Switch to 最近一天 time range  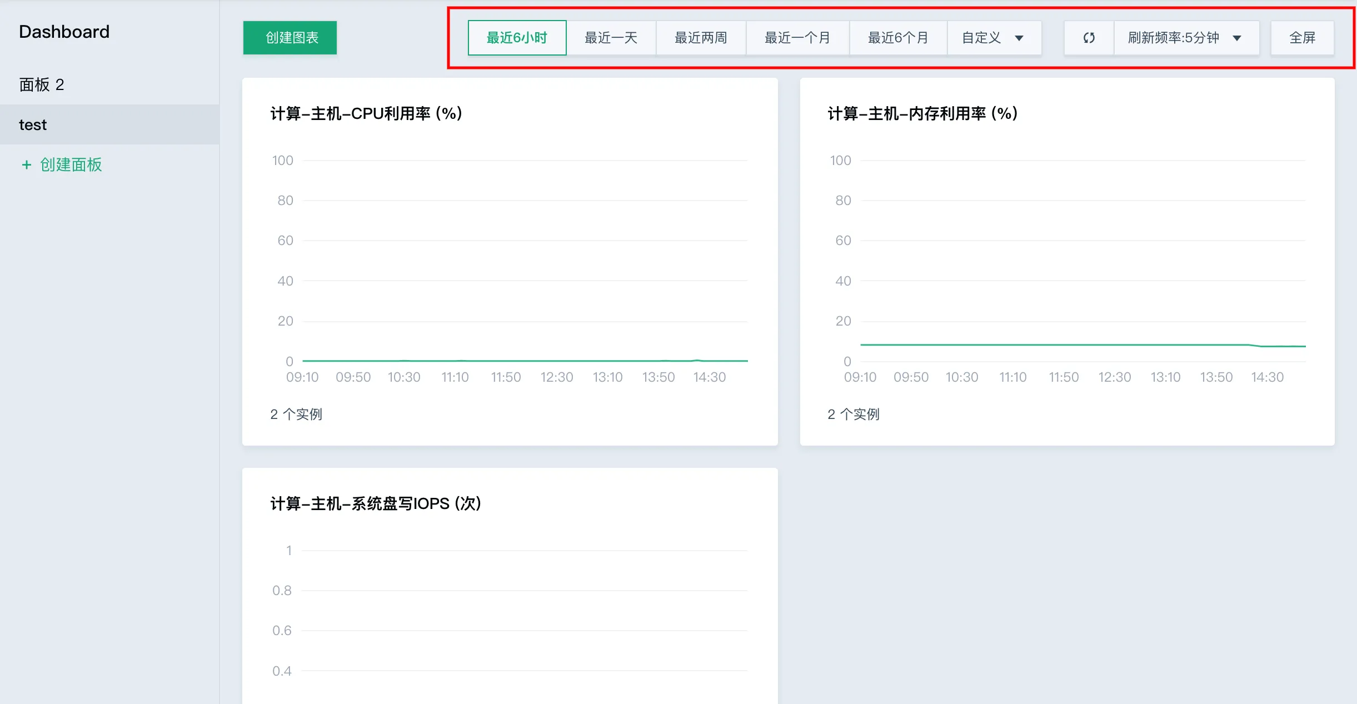point(611,38)
